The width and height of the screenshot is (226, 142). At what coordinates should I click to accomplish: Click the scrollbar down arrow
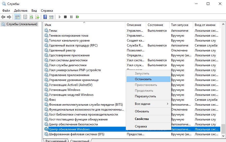click(223, 136)
